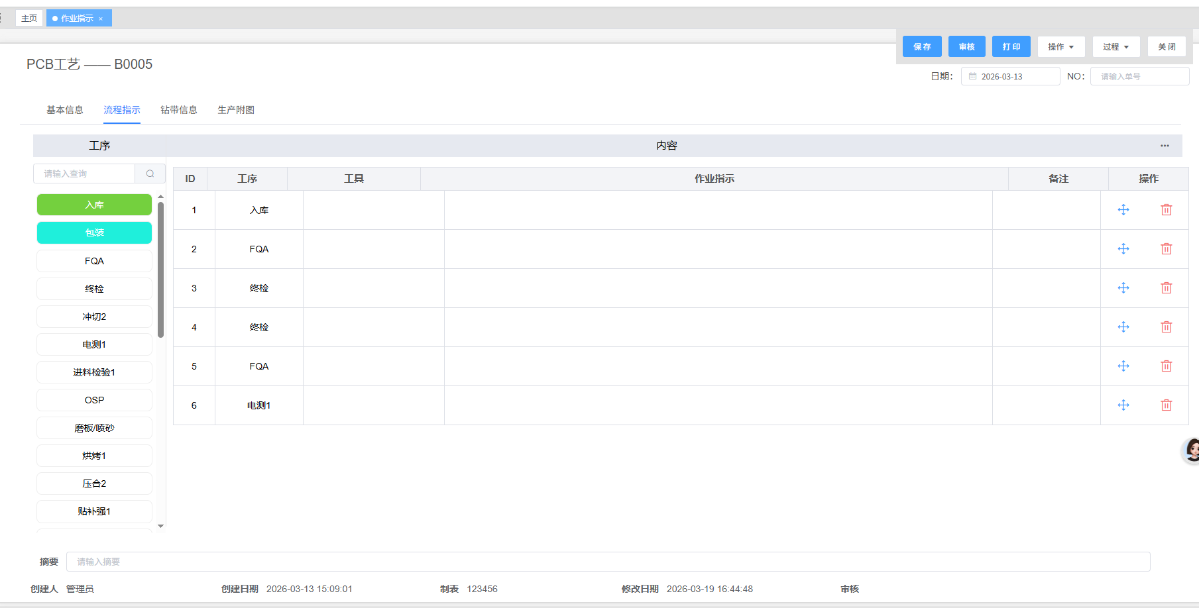
Task: Switch to the 钻带信息 tab
Action: click(x=179, y=110)
